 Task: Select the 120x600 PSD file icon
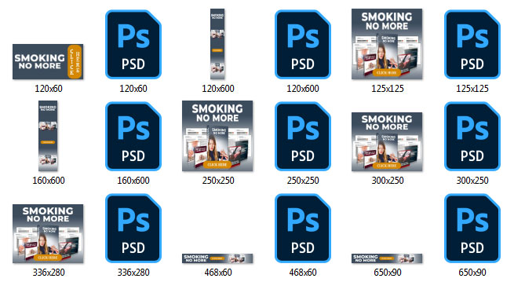tap(303, 44)
